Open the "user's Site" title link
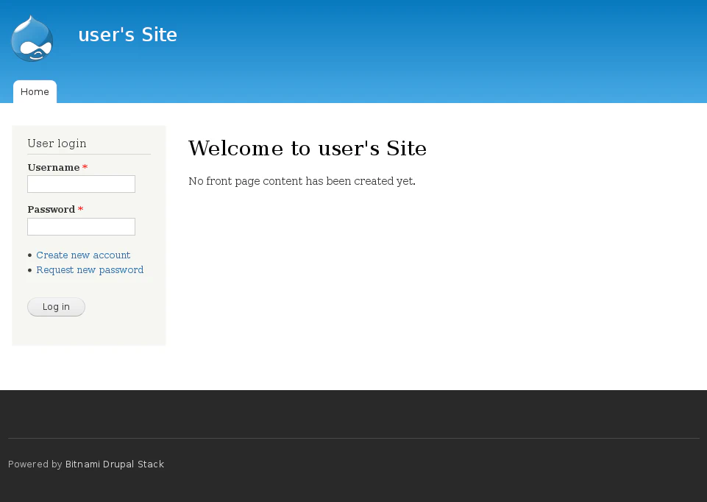Image resolution: width=707 pixels, height=502 pixels. (127, 35)
